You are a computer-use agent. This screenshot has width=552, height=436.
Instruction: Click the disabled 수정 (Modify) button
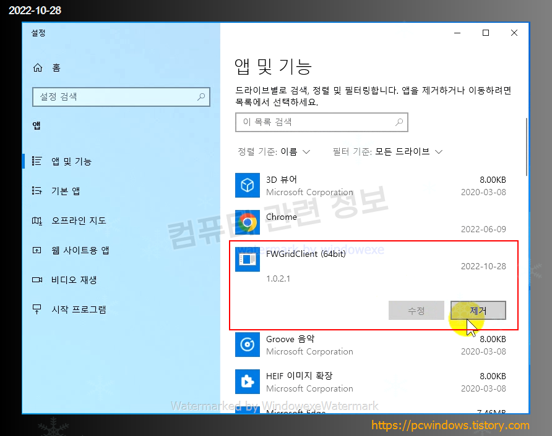click(416, 310)
